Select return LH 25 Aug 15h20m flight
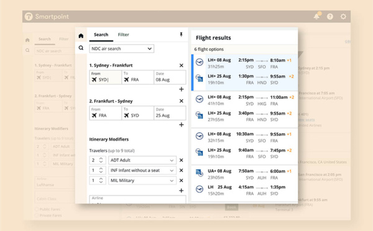 [244, 191]
